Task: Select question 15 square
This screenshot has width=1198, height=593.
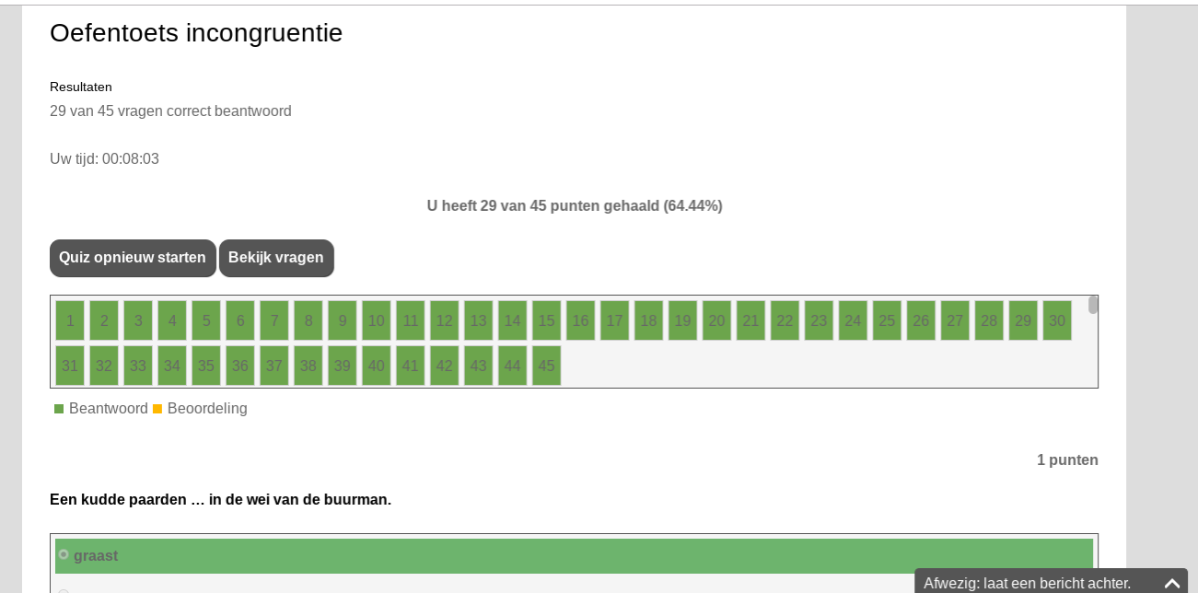Action: tap(547, 320)
